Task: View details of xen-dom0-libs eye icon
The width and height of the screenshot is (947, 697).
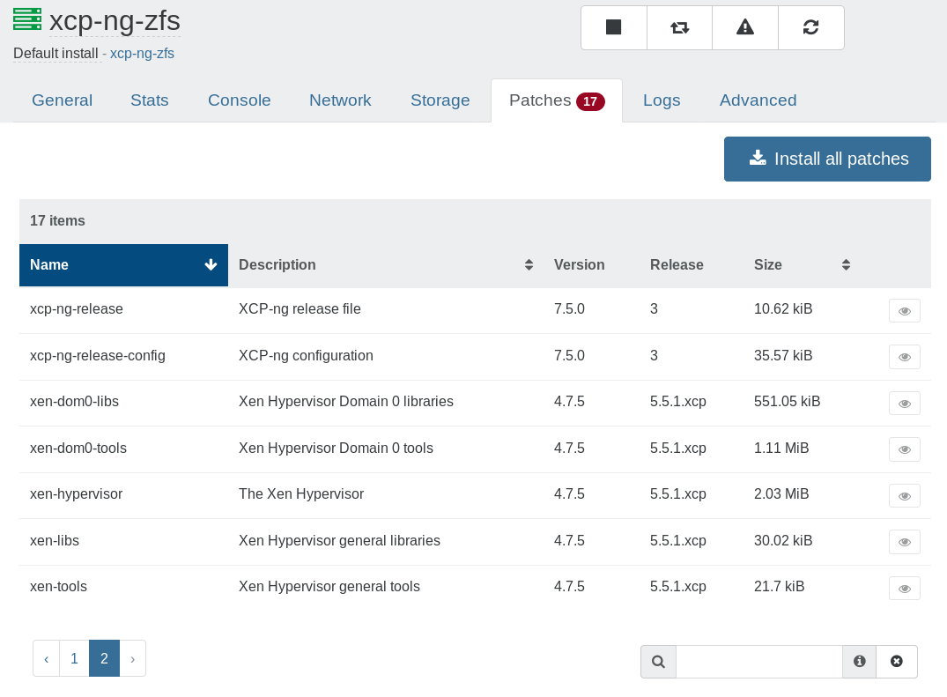Action: coord(905,404)
